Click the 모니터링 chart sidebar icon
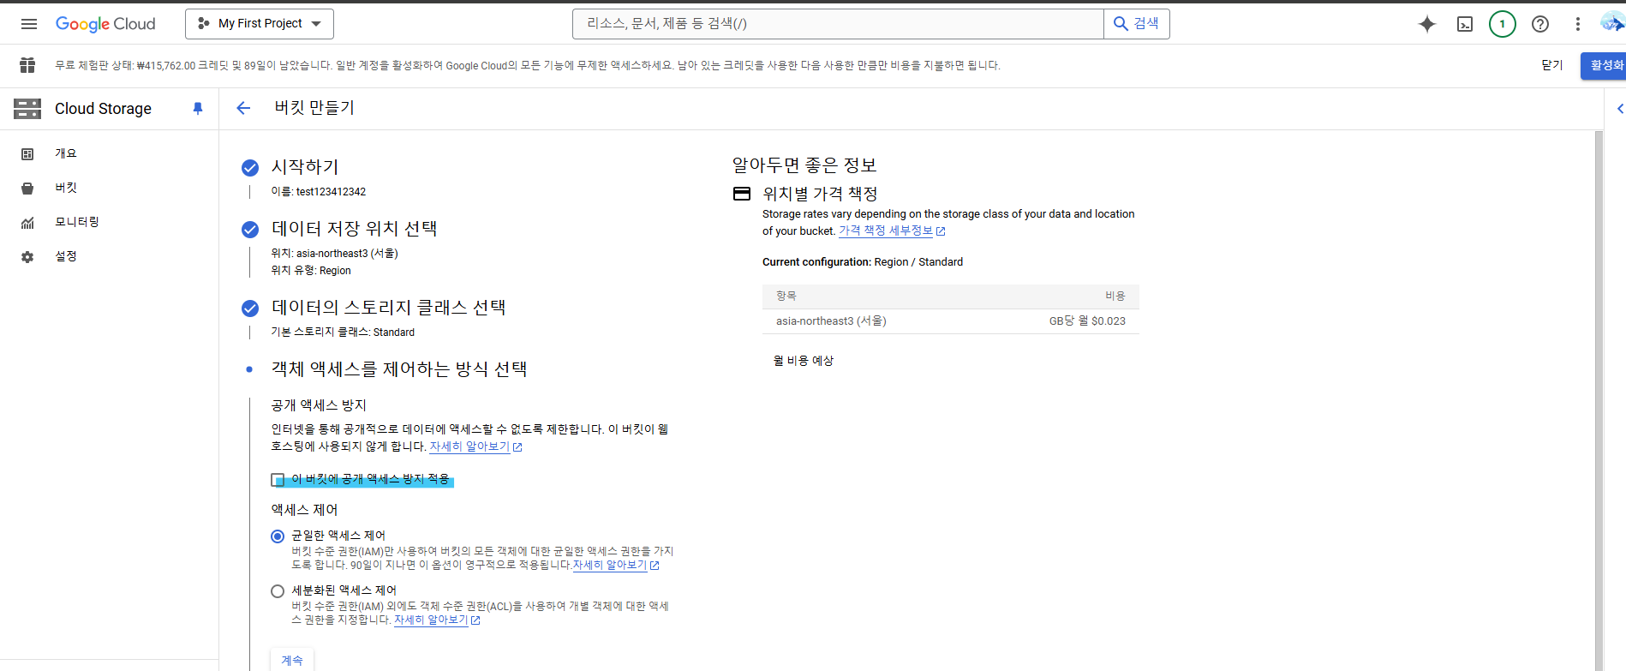1626x671 pixels. coord(27,223)
